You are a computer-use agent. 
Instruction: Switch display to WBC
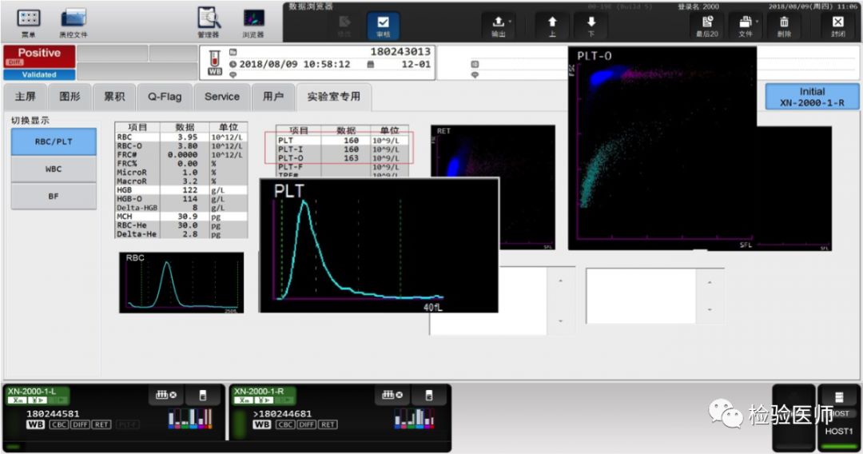click(x=54, y=169)
